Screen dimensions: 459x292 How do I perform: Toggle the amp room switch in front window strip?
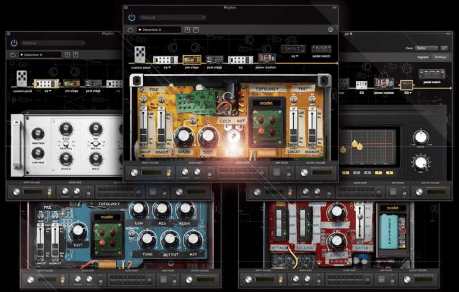(289, 173)
